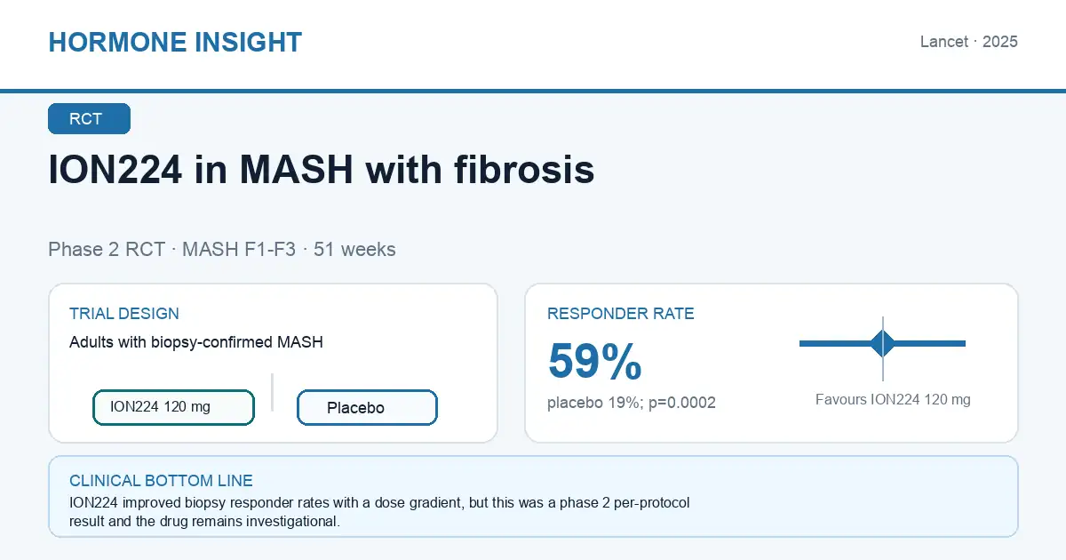Click the blue header separator bar
Viewport: 1066px width, 560px height.
[533, 91]
